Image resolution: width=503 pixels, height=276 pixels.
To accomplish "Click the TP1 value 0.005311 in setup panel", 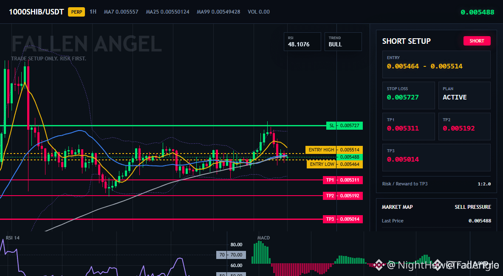I will pyautogui.click(x=403, y=128).
